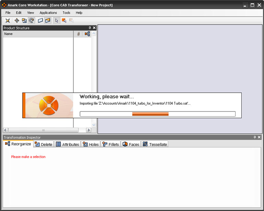The image size is (264, 211).
Task: Switch to the Faces tab
Action: [131, 144]
